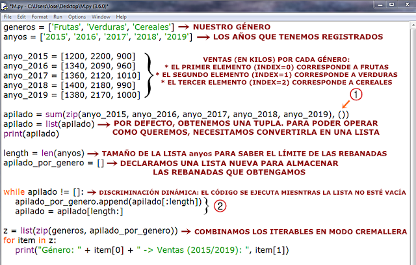Maximize the M.py editor window
Image resolution: width=416 pixels, height=265 pixels.
click(x=391, y=5)
